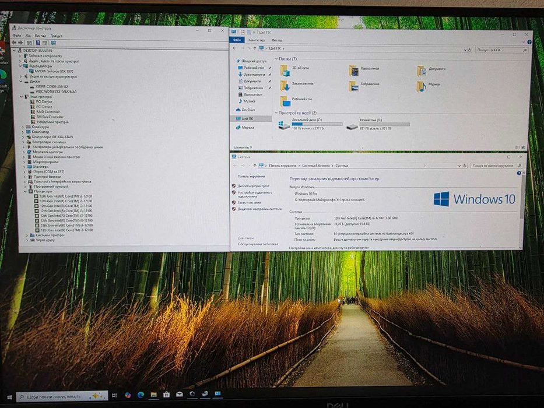The width and height of the screenshot is (544, 408).
Task: Expand the Монітори category
Action: [24, 167]
